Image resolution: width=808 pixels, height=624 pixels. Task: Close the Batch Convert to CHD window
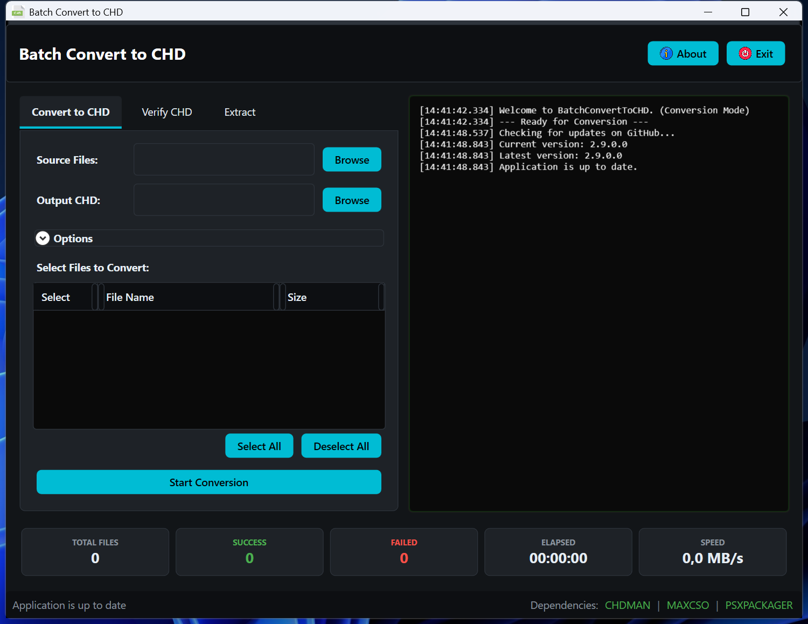(x=783, y=12)
